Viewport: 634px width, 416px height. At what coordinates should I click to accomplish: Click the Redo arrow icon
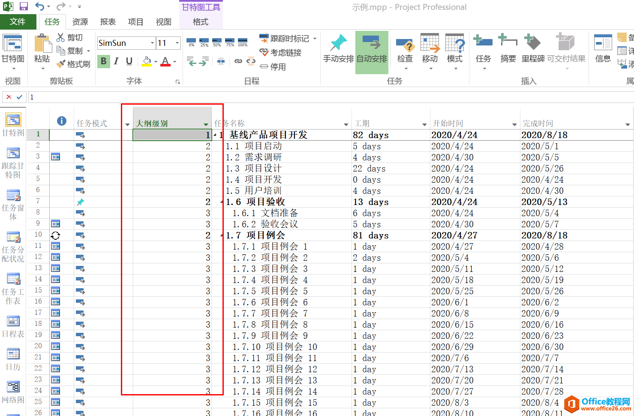61,6
